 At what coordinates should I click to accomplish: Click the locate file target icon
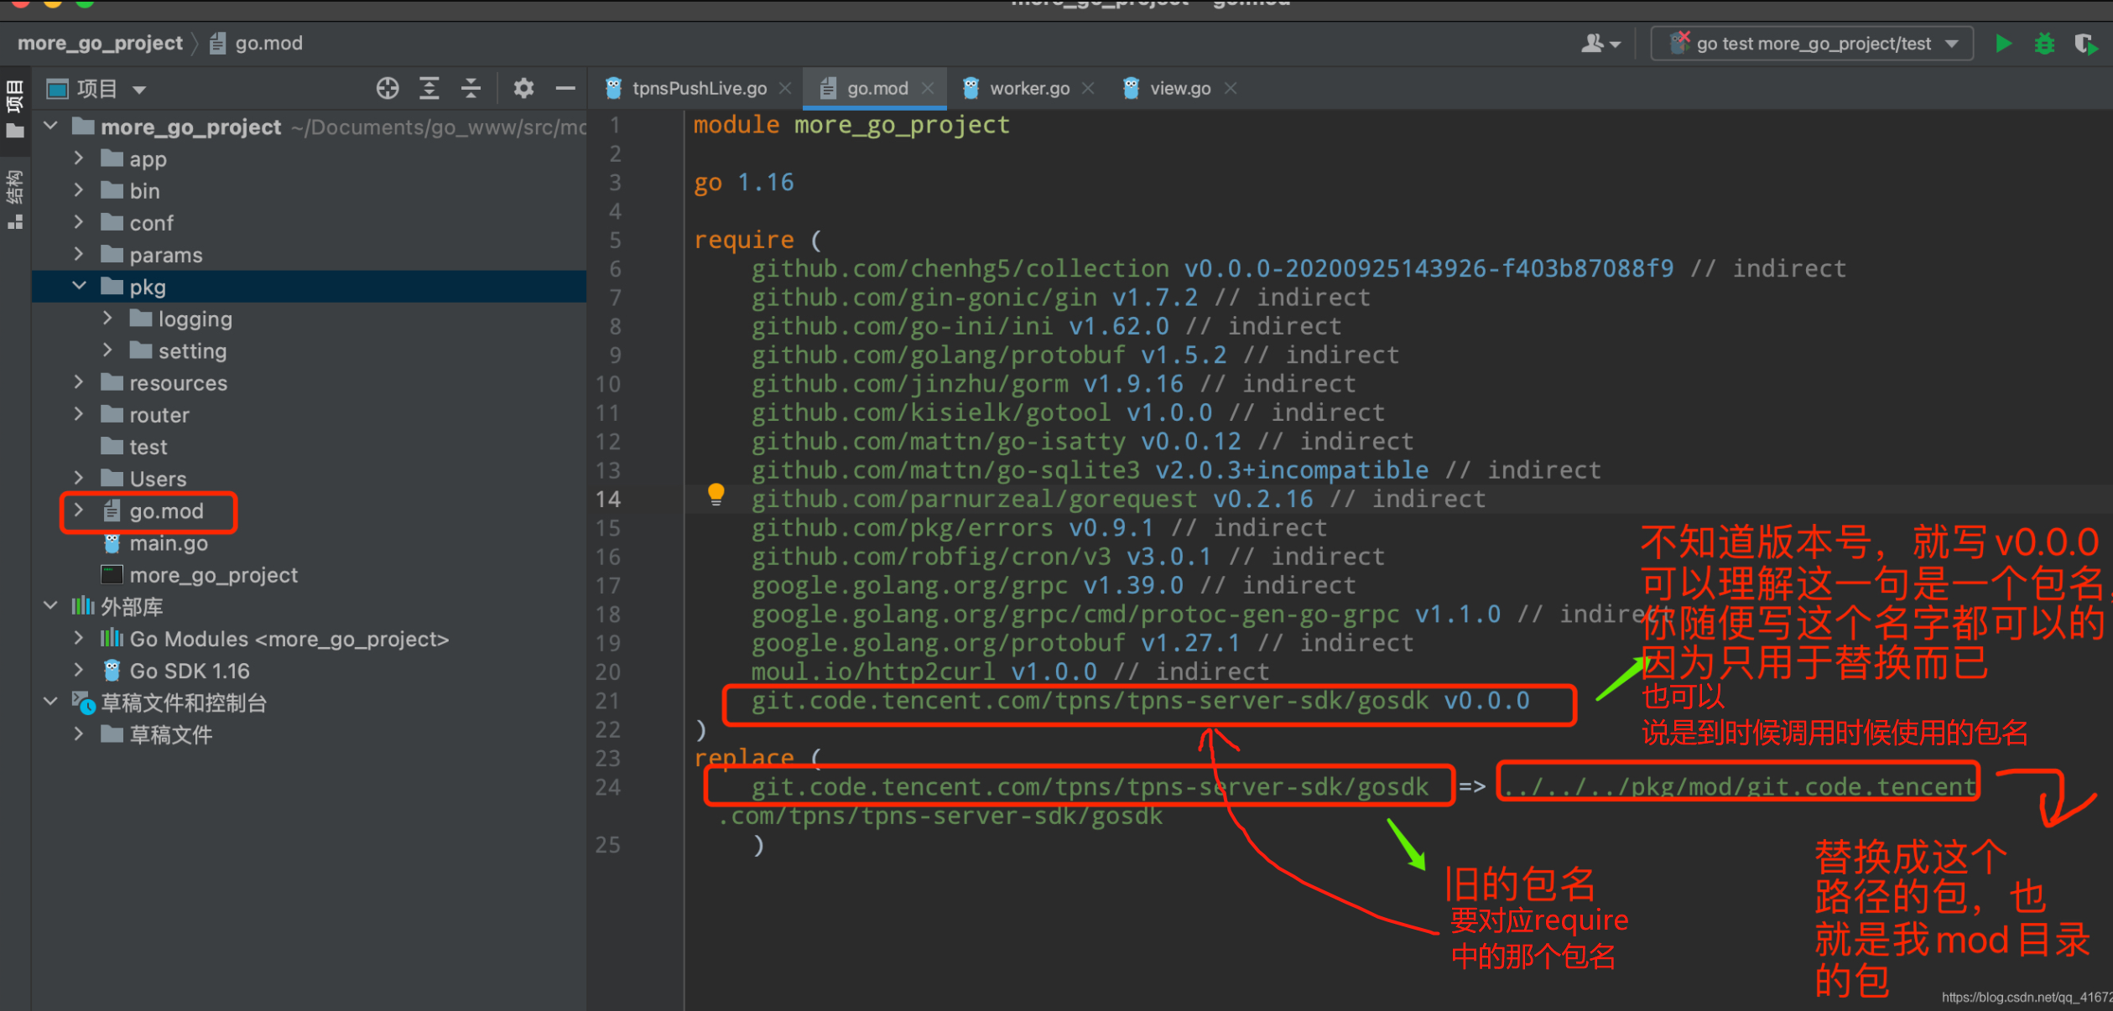[x=387, y=88]
